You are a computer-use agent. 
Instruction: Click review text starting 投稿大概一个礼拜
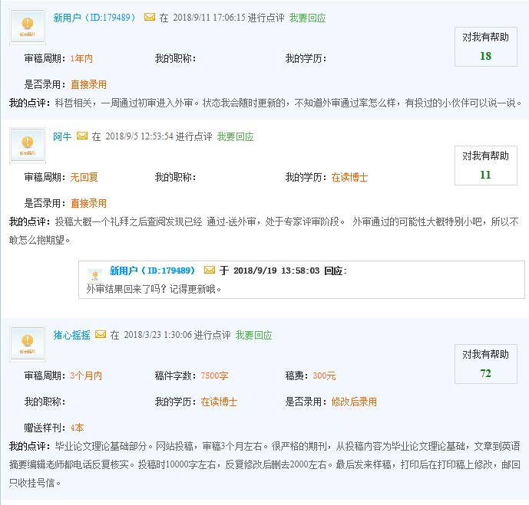point(264,231)
